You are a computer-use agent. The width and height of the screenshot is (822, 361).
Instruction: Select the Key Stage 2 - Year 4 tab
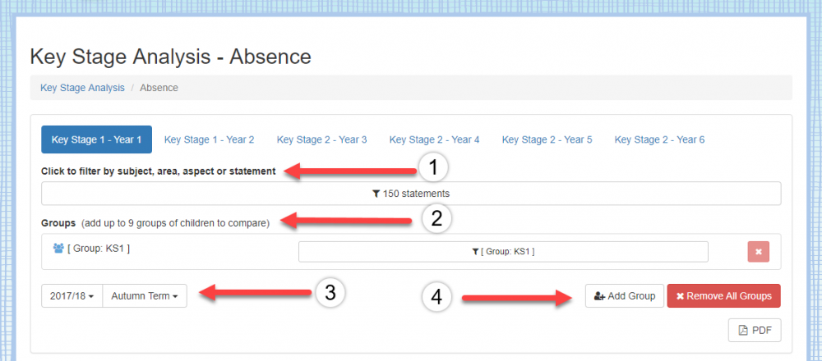[434, 139]
